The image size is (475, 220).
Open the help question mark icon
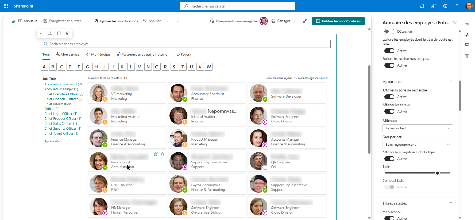[x=457, y=6]
